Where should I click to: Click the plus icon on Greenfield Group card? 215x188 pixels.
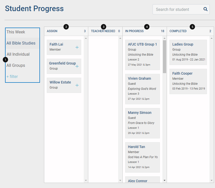[77, 66]
